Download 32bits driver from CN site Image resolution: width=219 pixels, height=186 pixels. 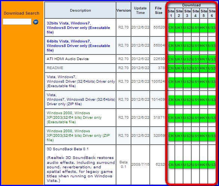tap(171, 28)
